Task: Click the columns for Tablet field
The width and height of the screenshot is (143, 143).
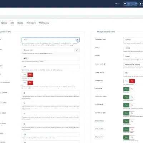Action: 50,114
